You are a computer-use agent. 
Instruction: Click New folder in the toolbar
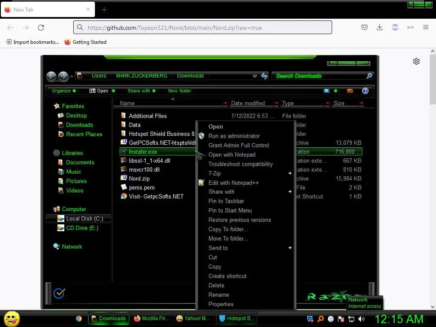pyautogui.click(x=180, y=91)
